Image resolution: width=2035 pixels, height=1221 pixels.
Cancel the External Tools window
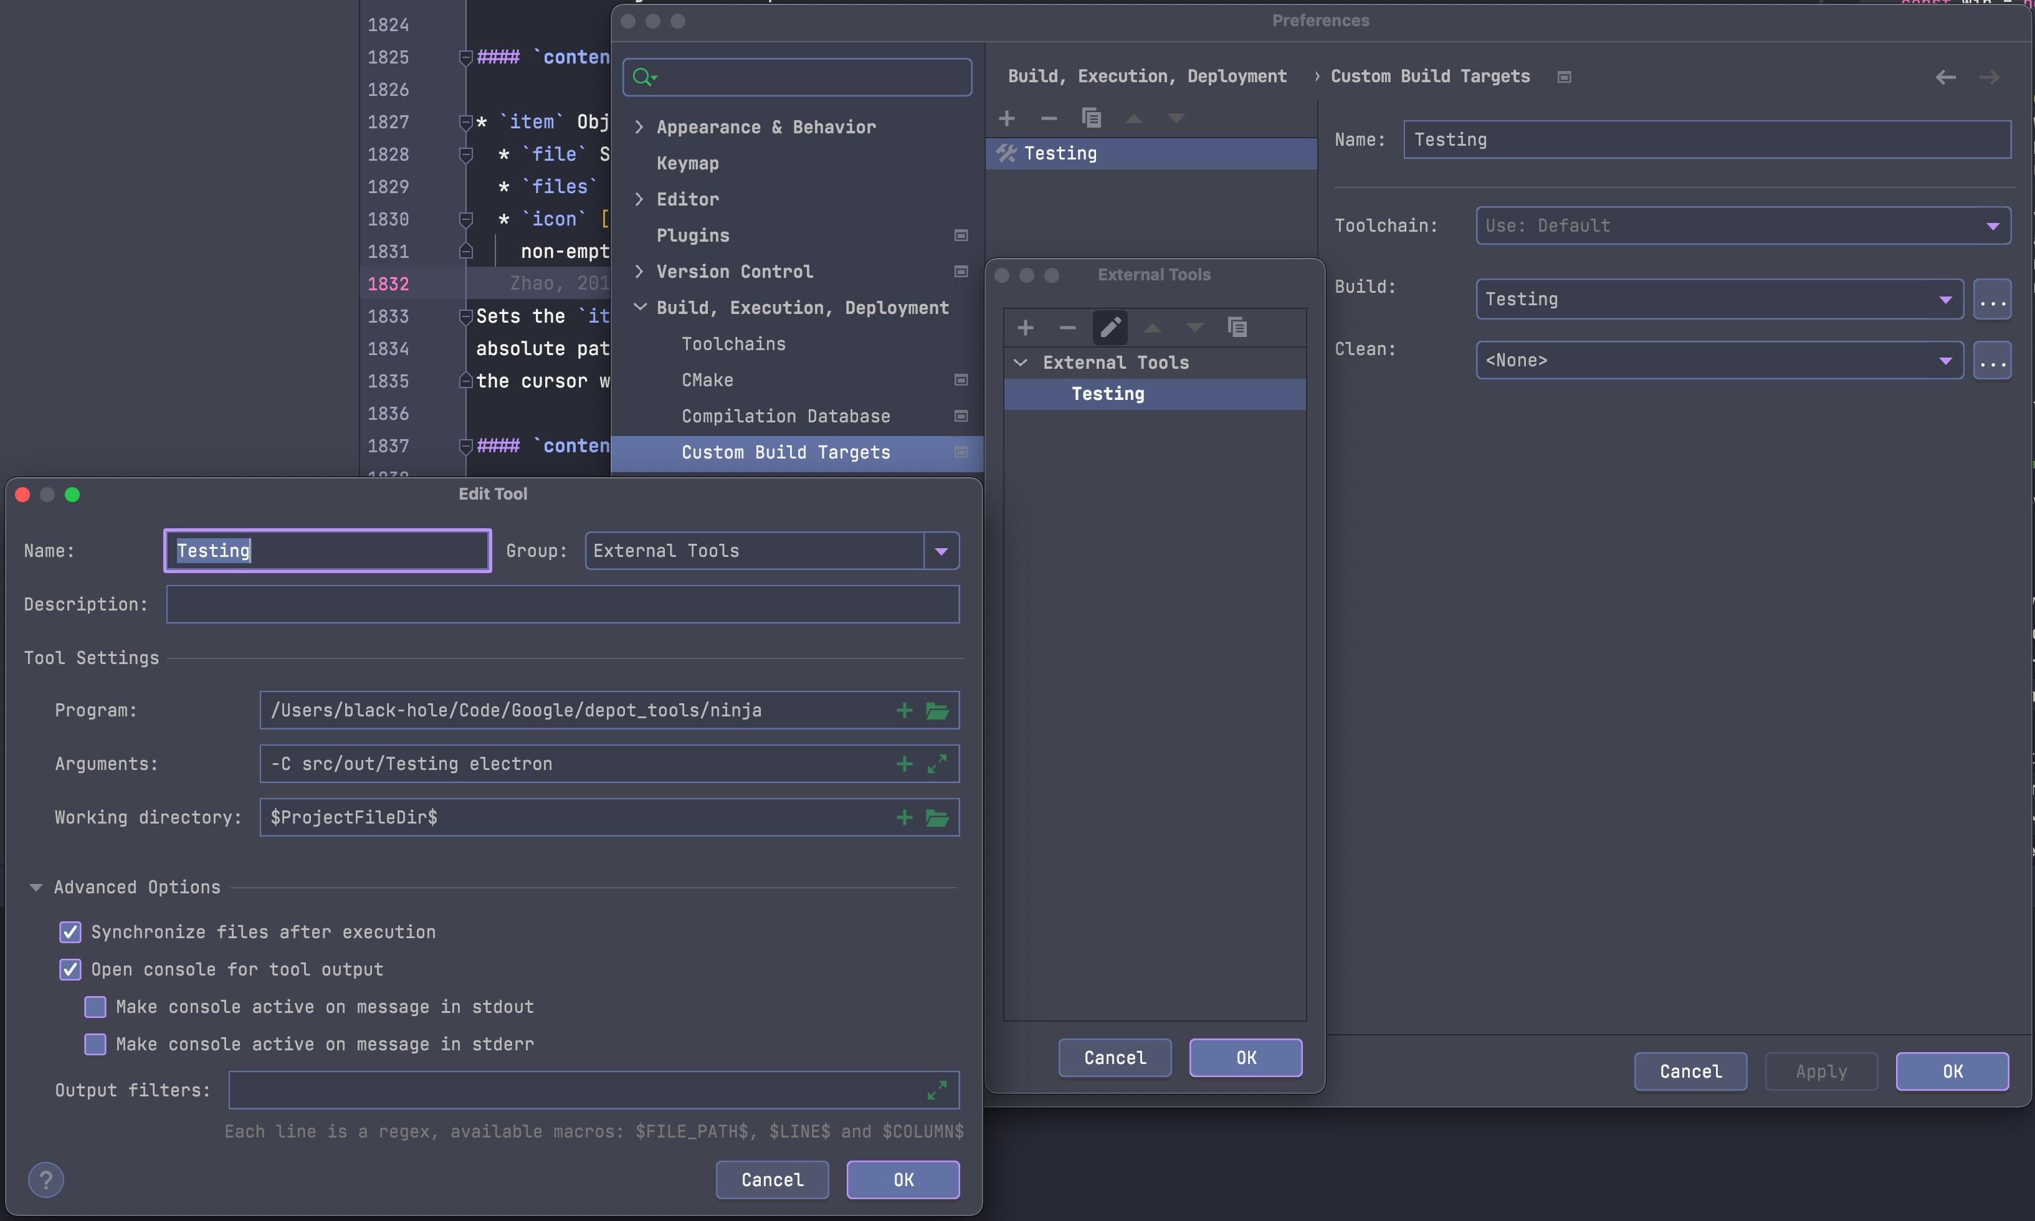click(1115, 1058)
